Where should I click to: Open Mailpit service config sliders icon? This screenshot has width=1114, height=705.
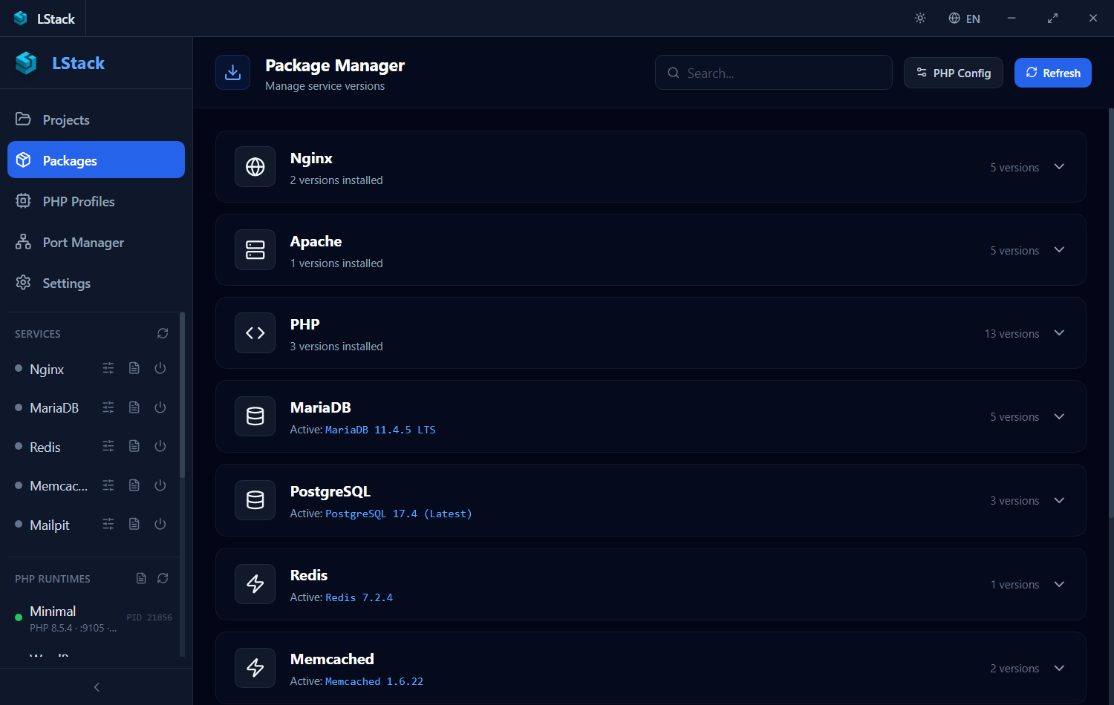108,524
